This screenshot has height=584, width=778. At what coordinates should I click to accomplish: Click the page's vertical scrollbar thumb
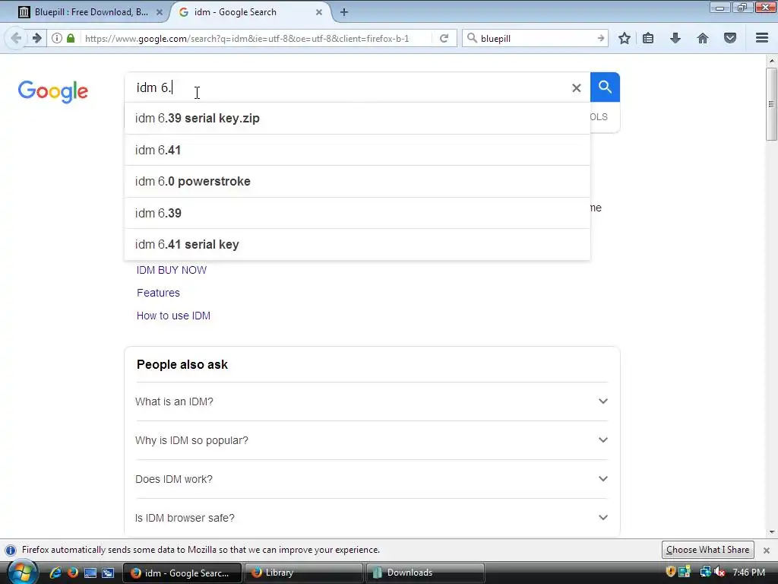[771, 104]
